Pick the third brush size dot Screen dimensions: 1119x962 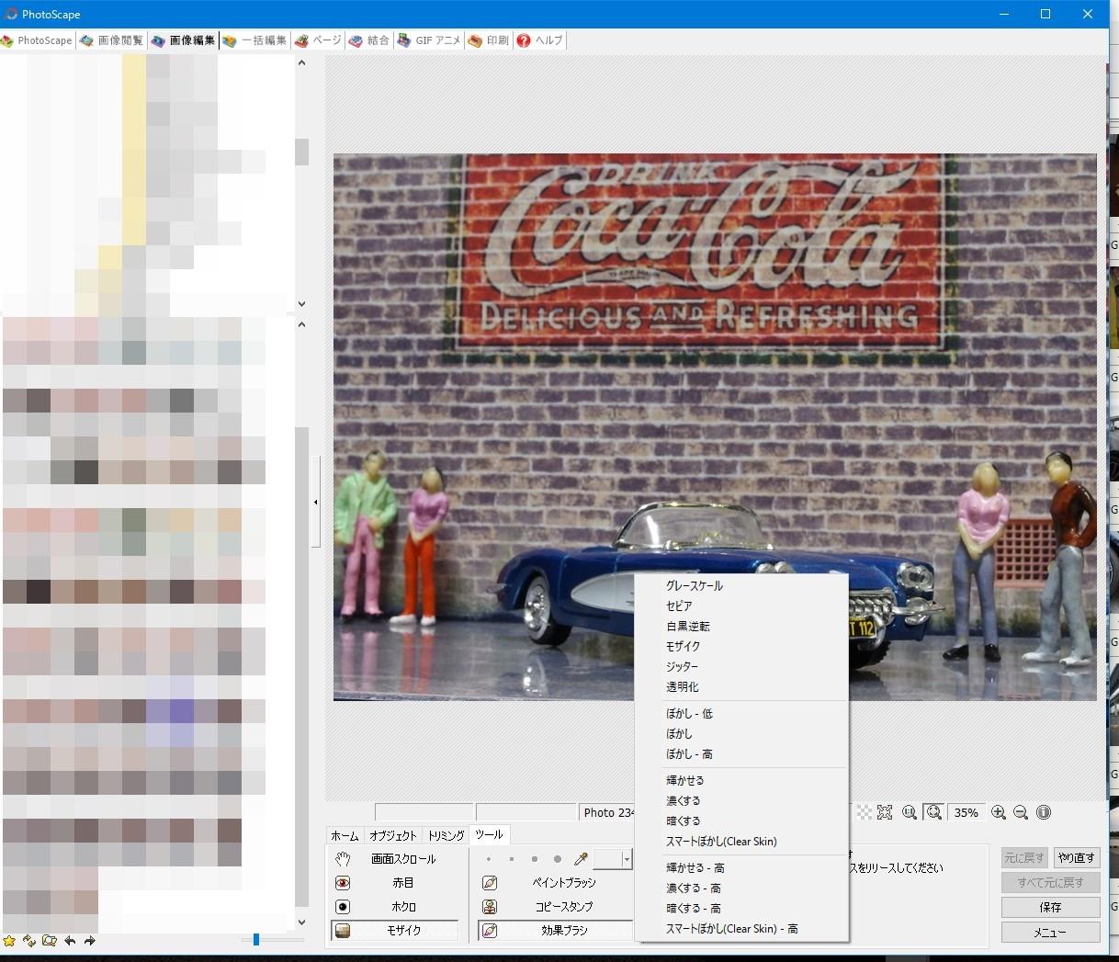tap(535, 860)
